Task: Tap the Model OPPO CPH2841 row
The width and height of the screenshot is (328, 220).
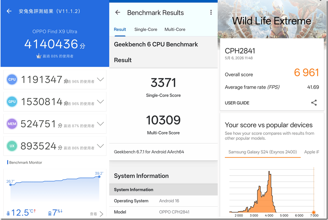Action: pos(163,212)
